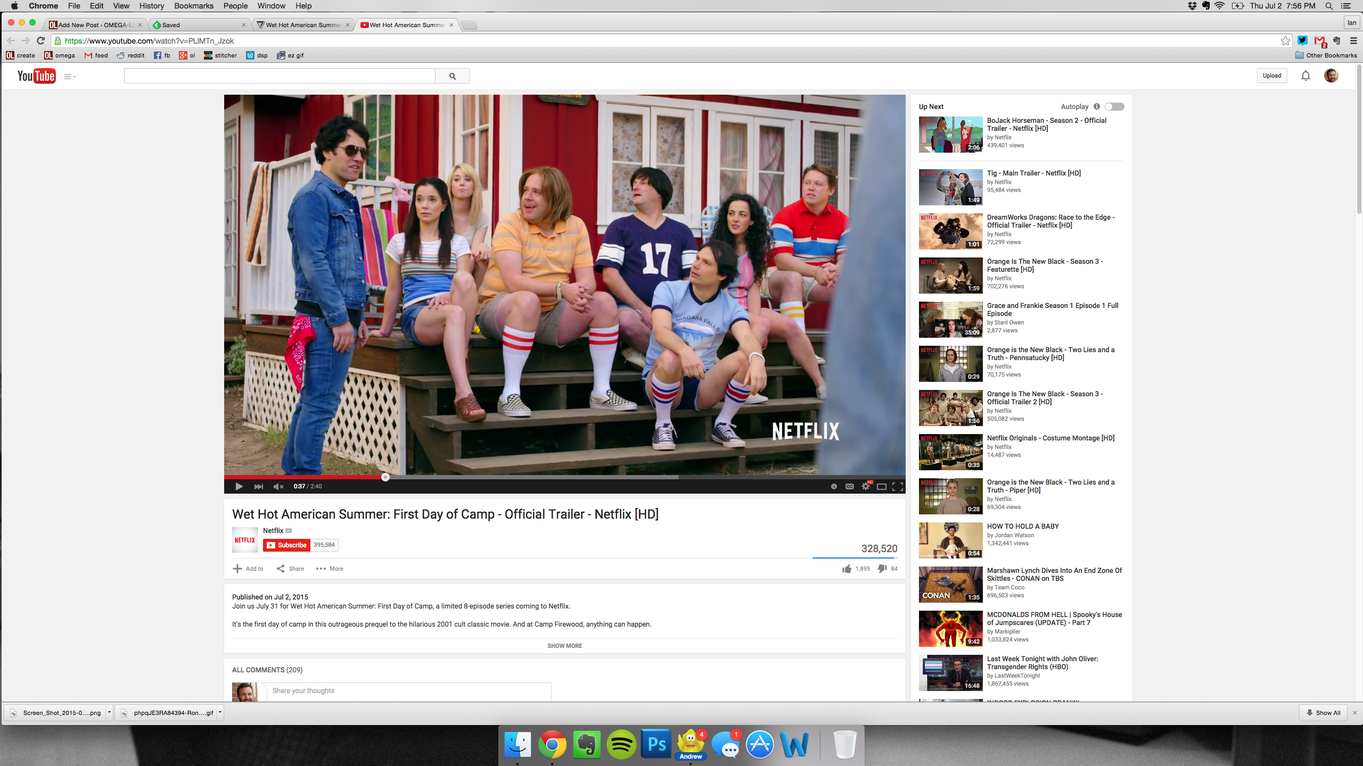
Task: Click the YouTube search magnifier button
Action: click(x=453, y=76)
